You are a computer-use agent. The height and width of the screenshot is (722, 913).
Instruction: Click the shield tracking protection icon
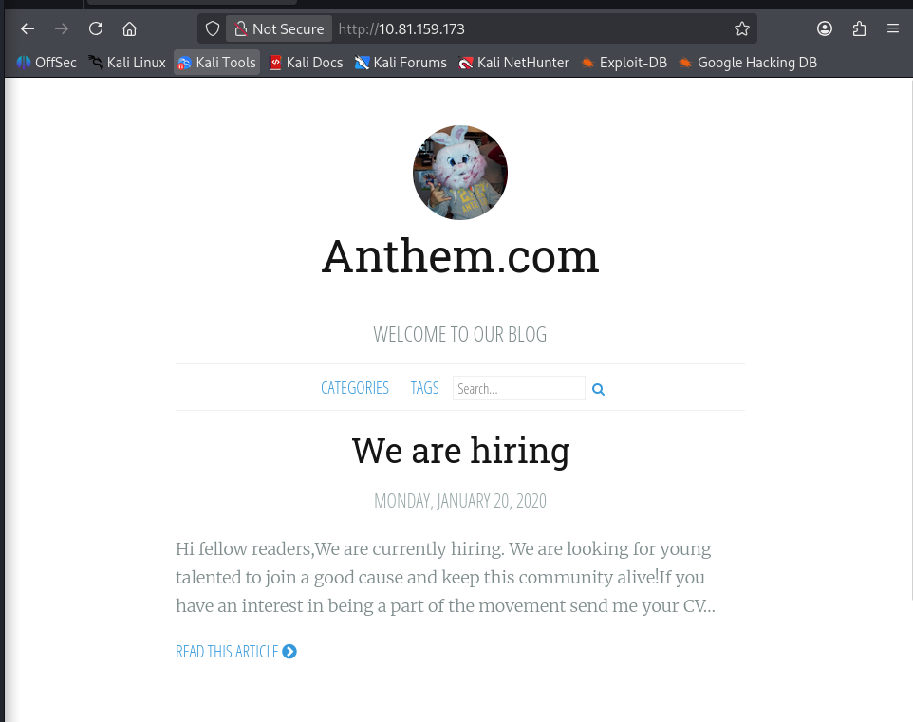pyautogui.click(x=213, y=28)
